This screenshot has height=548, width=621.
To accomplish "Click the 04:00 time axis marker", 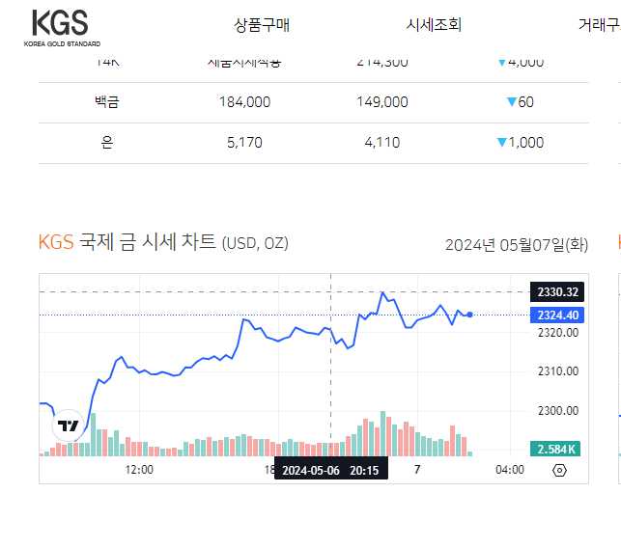I will [x=510, y=470].
